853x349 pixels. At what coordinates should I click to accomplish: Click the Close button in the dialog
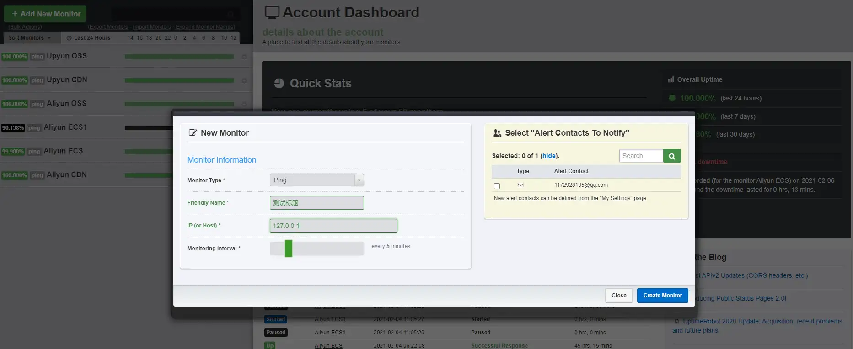click(x=619, y=296)
